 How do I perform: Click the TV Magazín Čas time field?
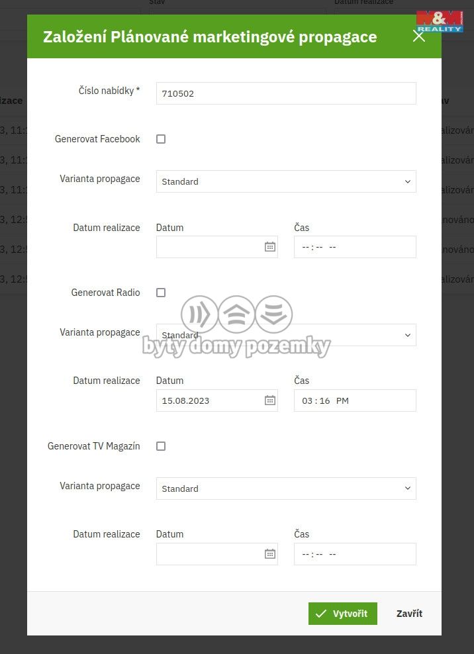pos(355,554)
